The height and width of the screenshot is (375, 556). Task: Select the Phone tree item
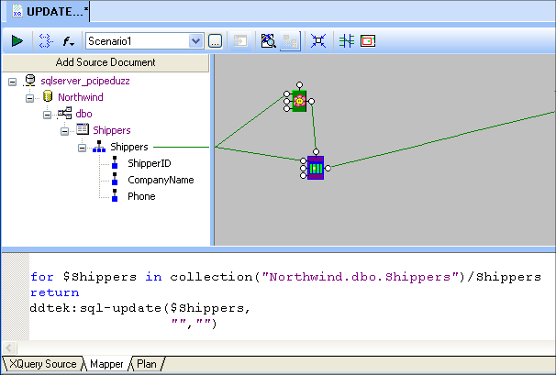pos(141,196)
